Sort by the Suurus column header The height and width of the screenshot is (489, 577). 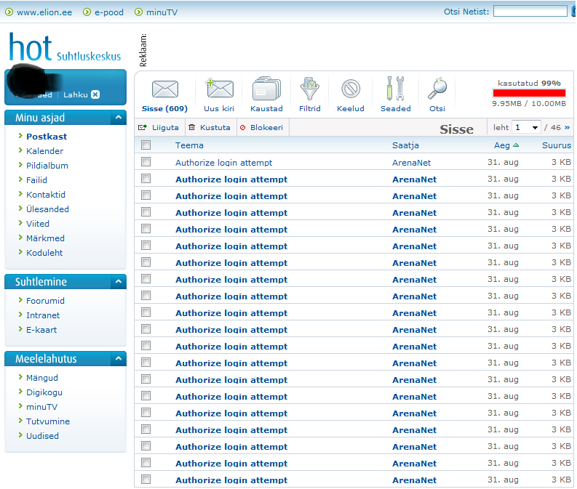[556, 145]
